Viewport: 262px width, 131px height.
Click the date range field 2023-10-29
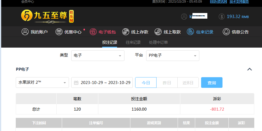click(x=102, y=83)
